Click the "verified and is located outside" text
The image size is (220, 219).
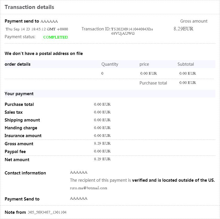coord(173,180)
